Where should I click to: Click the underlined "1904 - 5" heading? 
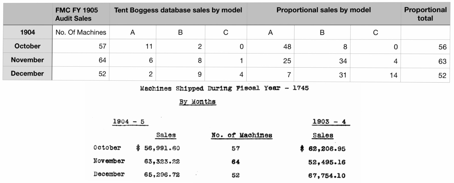(129, 122)
